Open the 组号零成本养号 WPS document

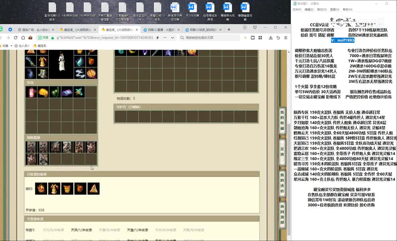(210, 12)
